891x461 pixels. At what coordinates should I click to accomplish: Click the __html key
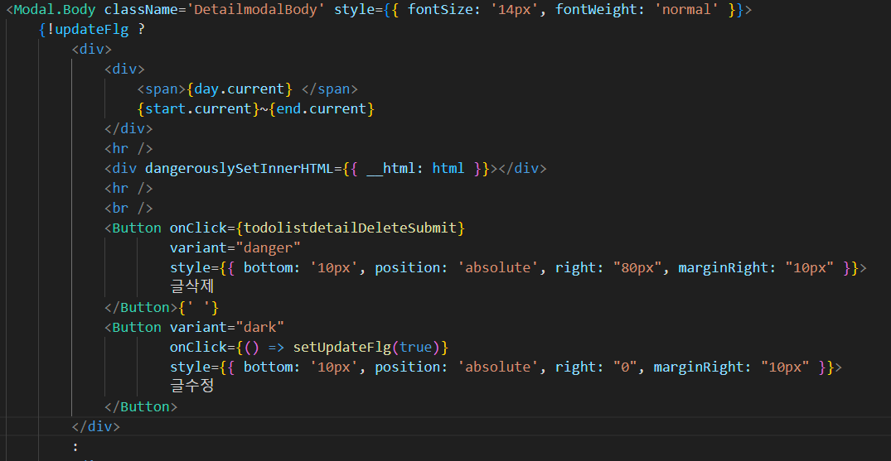point(390,169)
